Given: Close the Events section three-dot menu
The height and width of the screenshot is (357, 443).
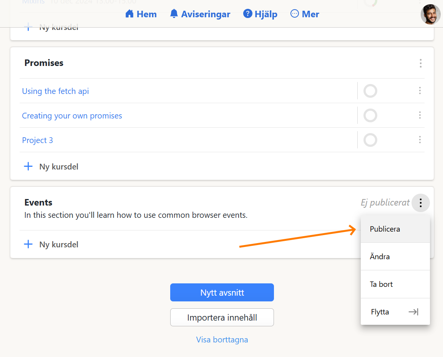Looking at the screenshot, I should click(421, 203).
